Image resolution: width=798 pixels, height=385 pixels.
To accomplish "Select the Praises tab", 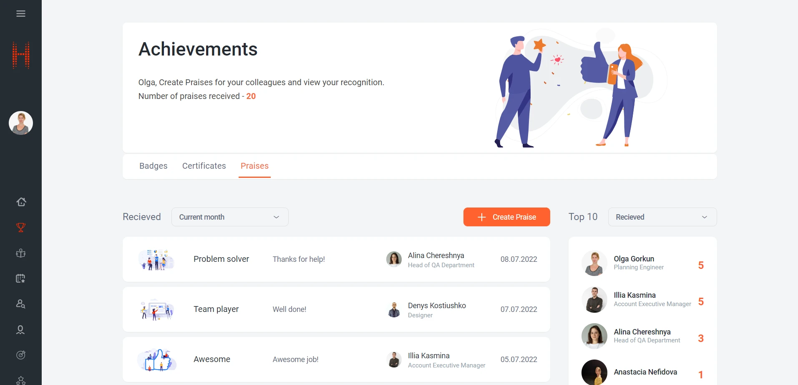I will (254, 166).
